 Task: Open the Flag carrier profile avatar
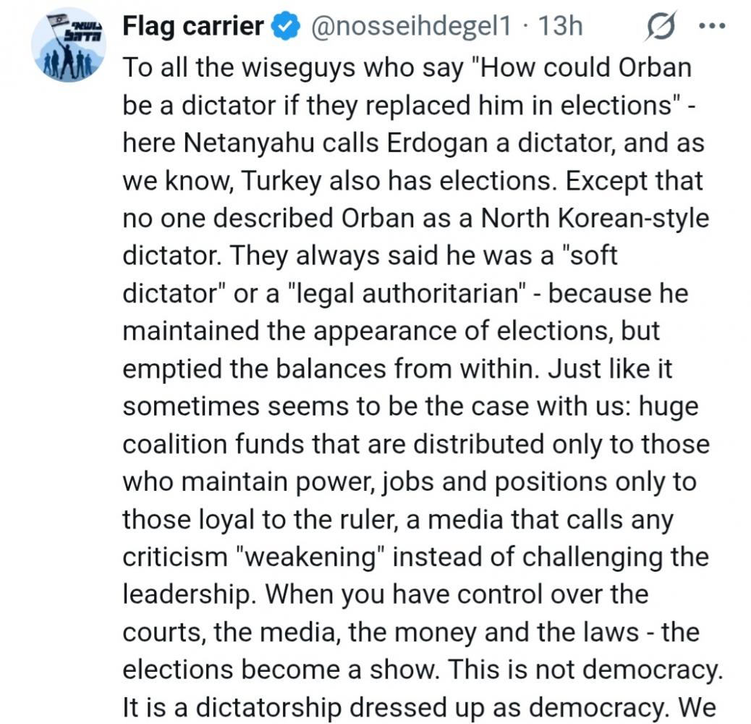(x=68, y=45)
